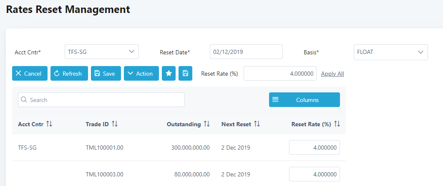Click the Save button with label
The image size is (443, 186).
click(106, 74)
